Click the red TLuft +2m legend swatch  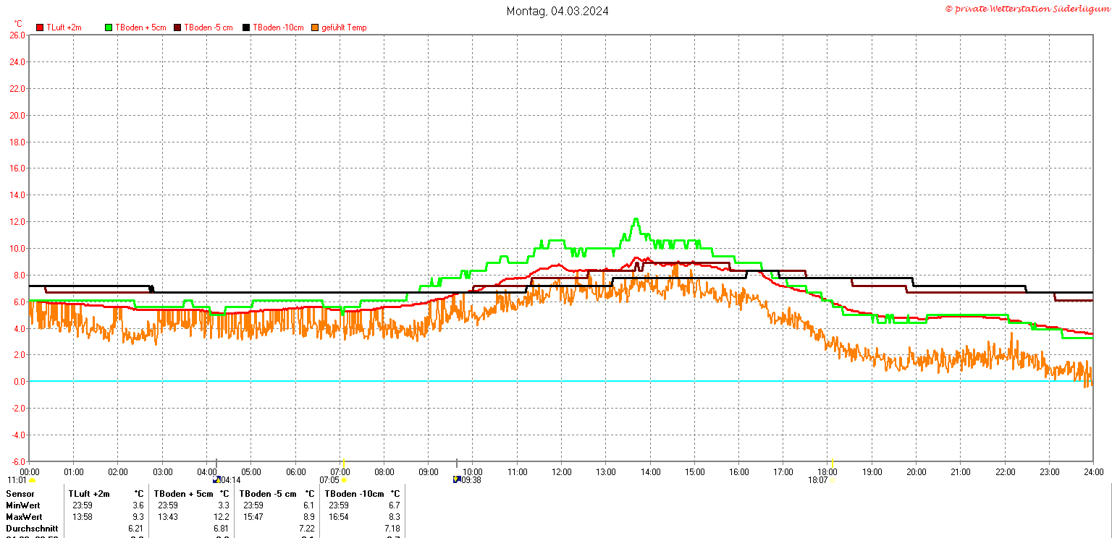(41, 27)
